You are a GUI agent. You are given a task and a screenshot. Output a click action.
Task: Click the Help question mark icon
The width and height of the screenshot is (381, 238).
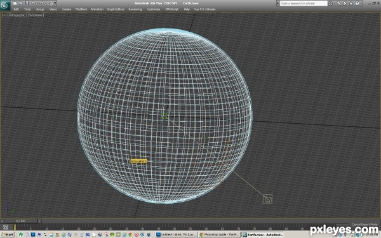tap(357, 3)
